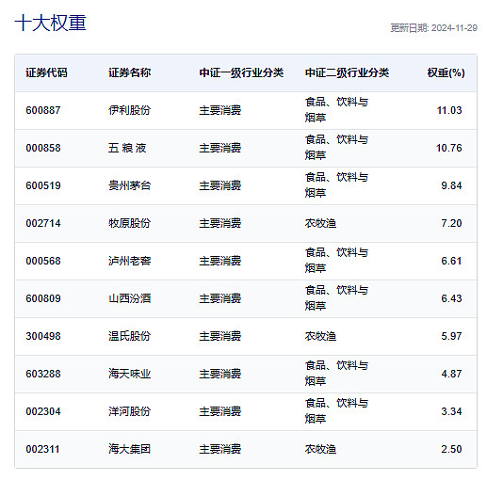Screen dimensions: 487x480
Task: Select stock name 山西汾酒
Action: click(129, 298)
